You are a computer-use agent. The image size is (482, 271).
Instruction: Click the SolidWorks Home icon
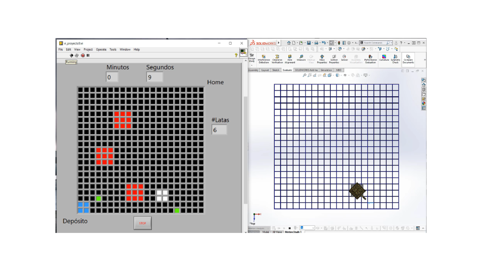click(x=289, y=43)
